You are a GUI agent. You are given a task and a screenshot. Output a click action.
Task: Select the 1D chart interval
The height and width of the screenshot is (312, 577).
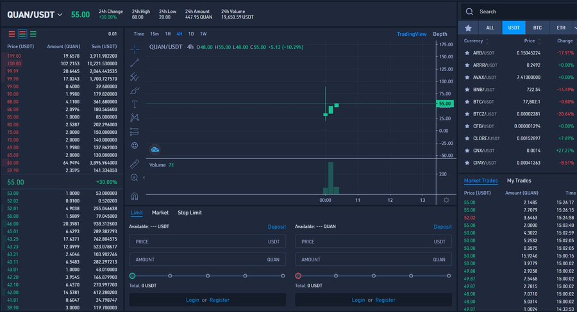191,34
